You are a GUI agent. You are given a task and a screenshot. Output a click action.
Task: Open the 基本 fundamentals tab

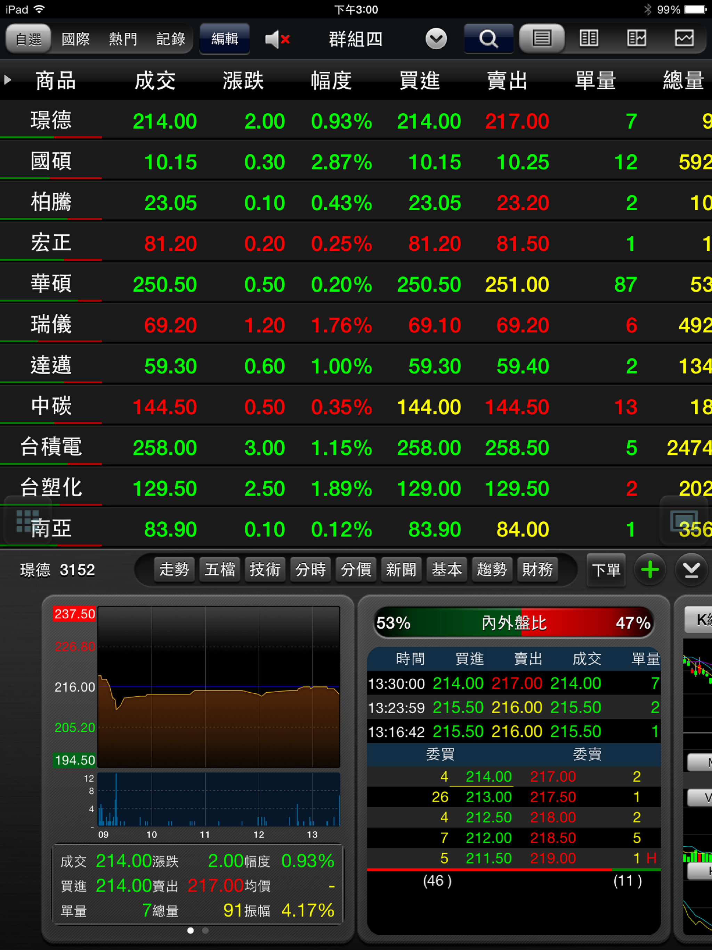pyautogui.click(x=447, y=570)
